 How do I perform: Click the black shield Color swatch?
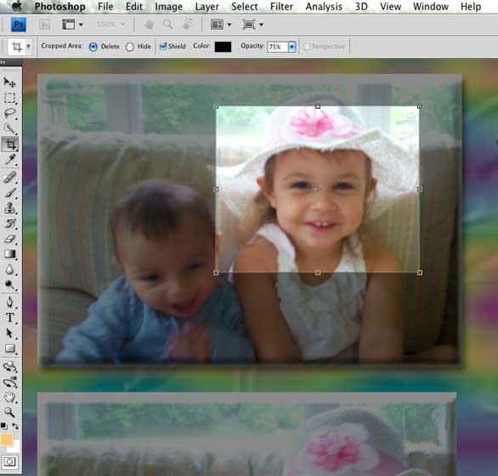point(223,47)
